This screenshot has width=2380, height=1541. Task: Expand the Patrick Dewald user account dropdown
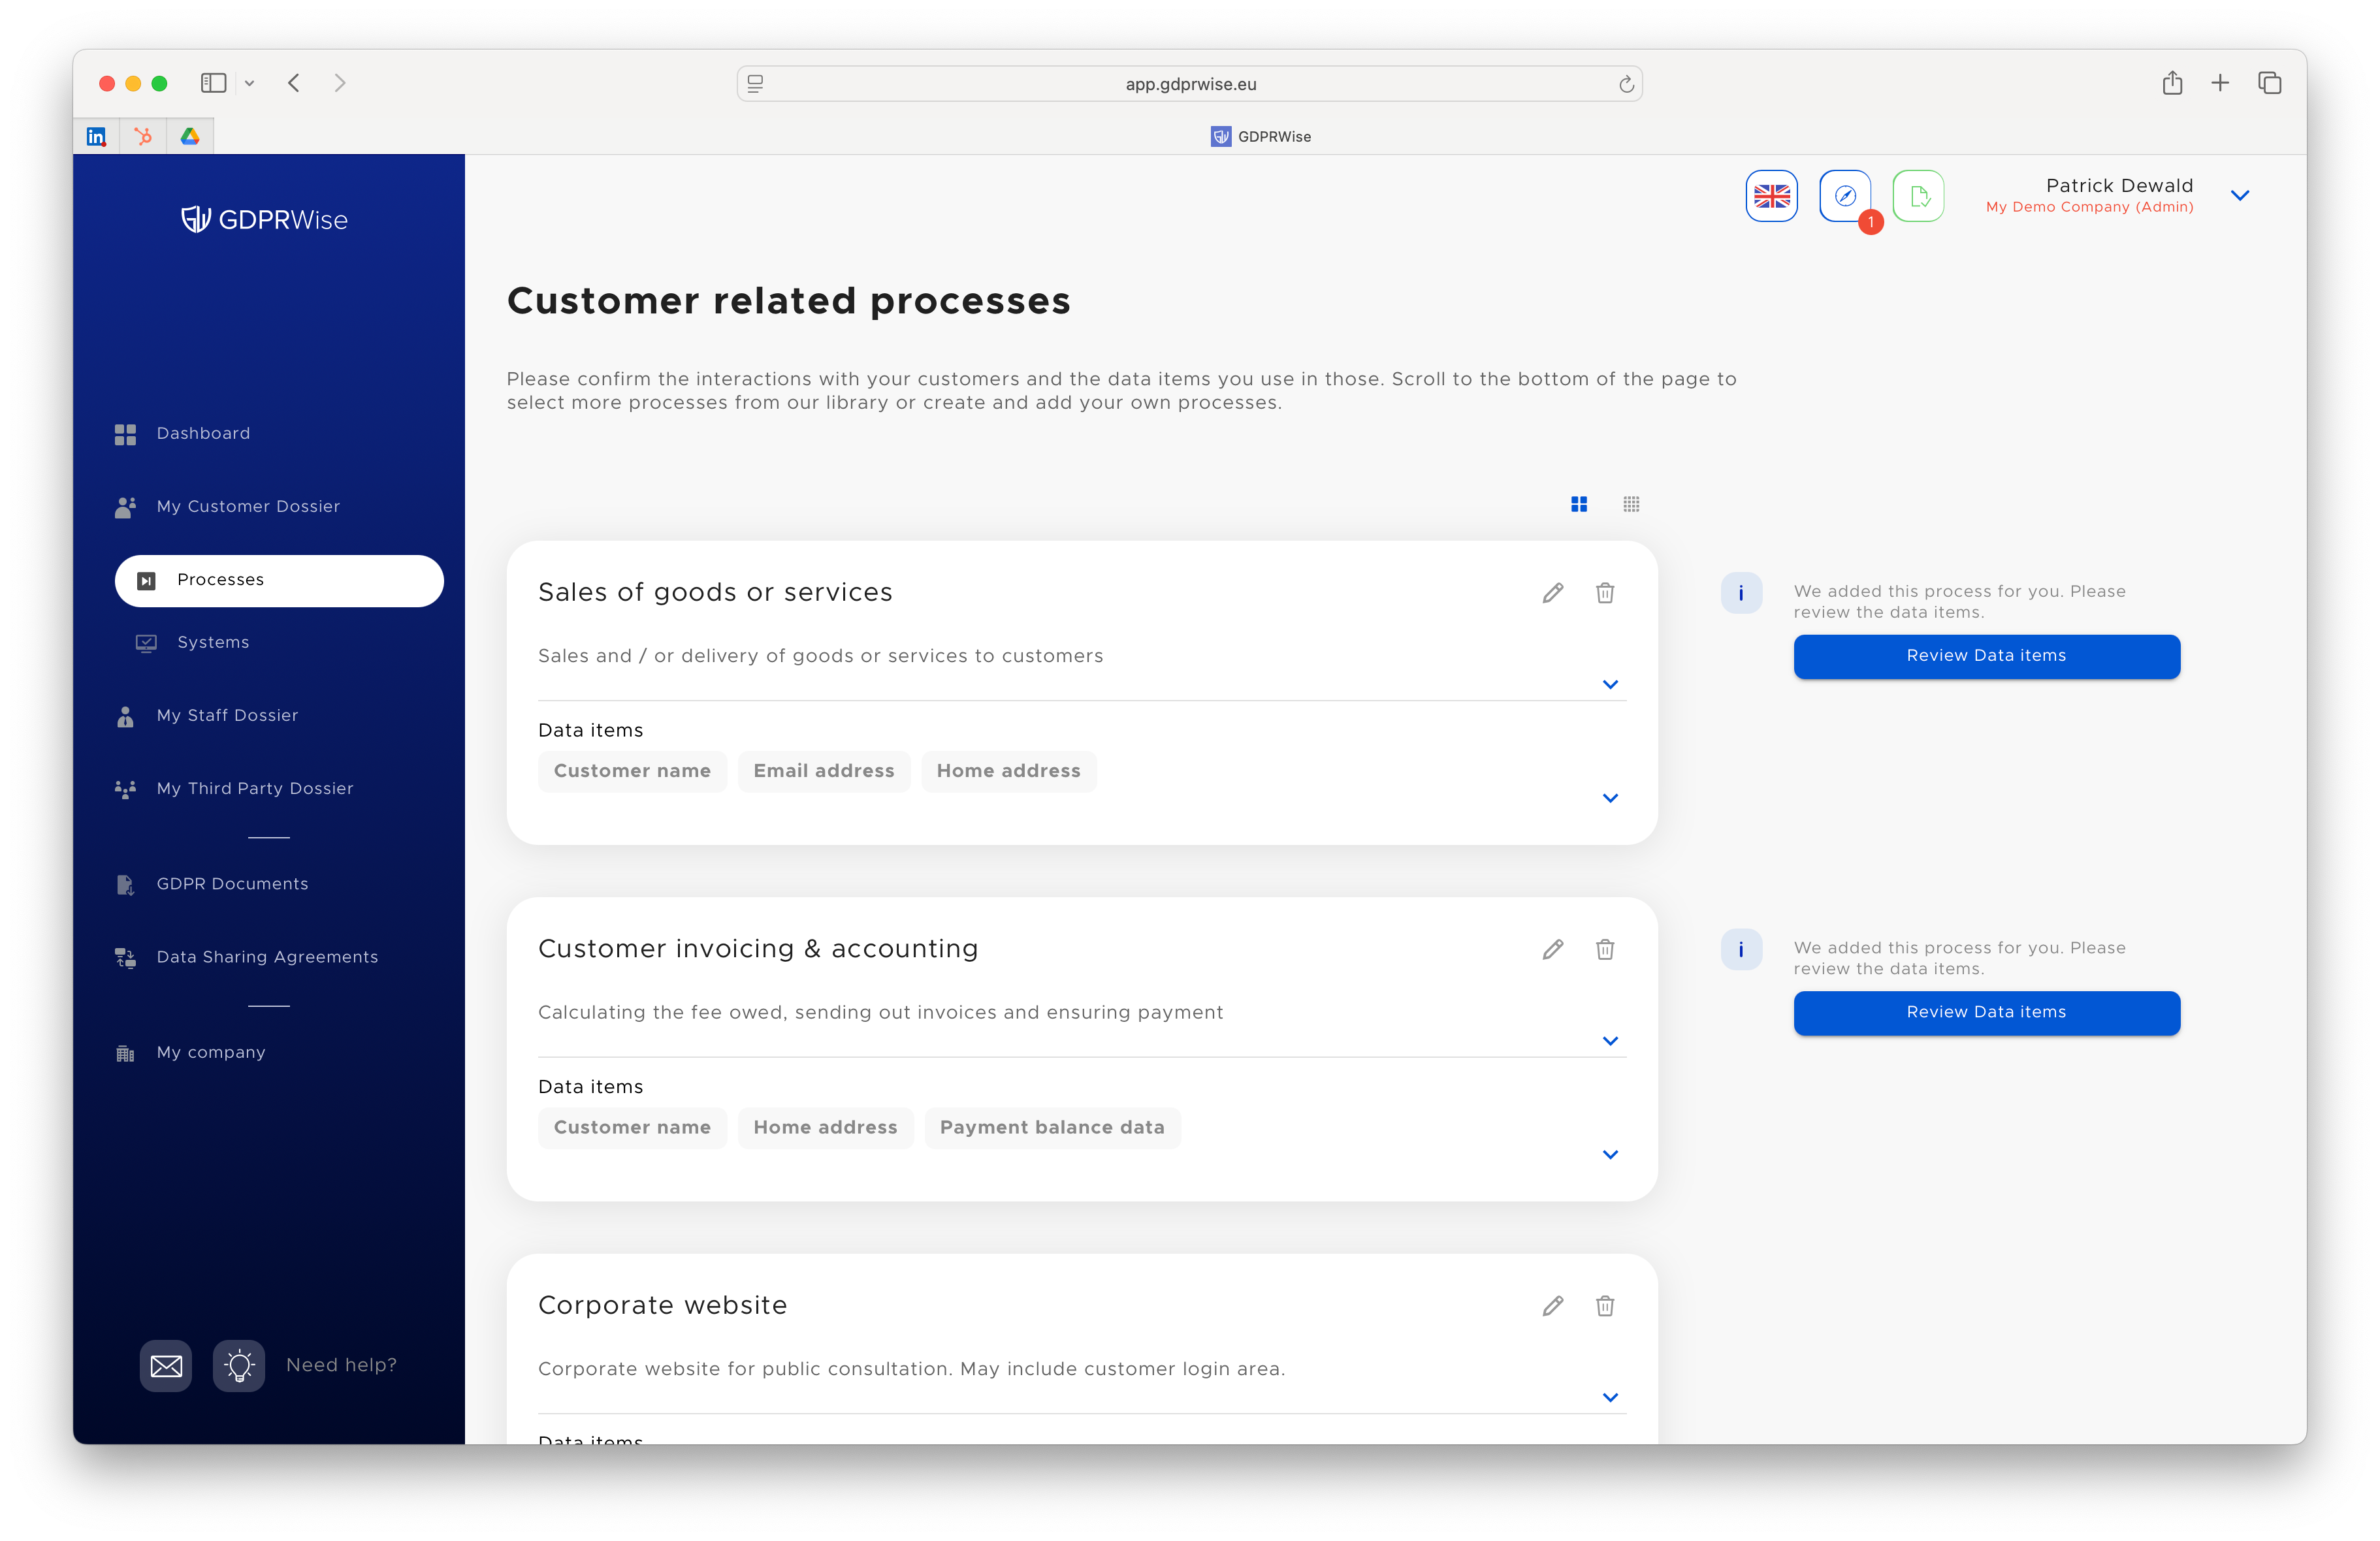click(x=2239, y=196)
